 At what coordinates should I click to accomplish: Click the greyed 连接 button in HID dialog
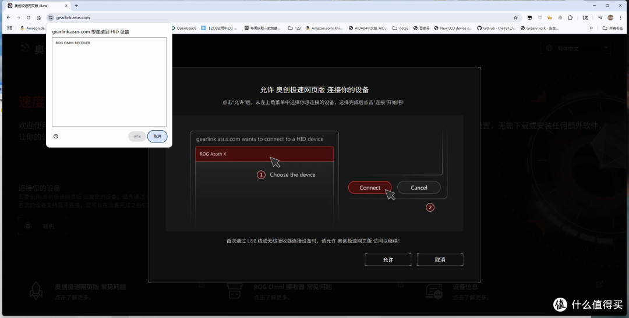[x=137, y=137]
